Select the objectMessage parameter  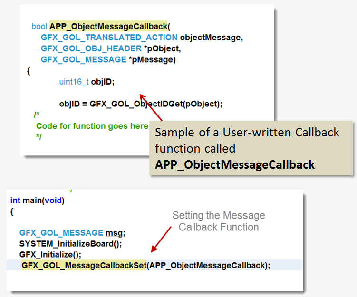pyautogui.click(x=211, y=38)
